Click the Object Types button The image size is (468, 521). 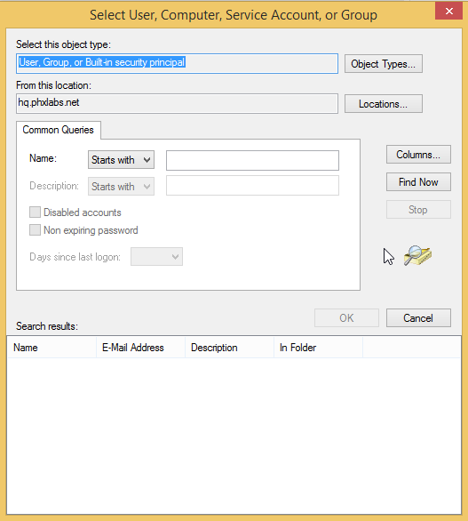point(384,64)
